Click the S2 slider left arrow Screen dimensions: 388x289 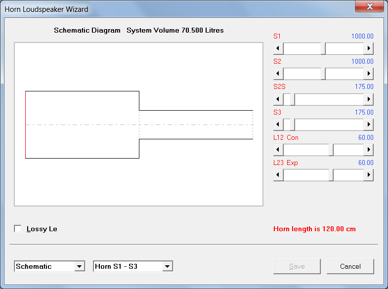point(278,74)
